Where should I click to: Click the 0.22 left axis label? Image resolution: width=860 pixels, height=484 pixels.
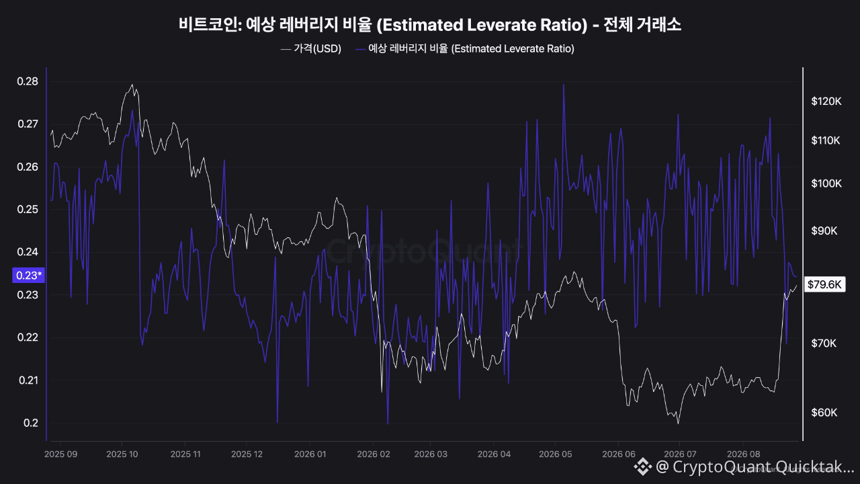coord(28,337)
